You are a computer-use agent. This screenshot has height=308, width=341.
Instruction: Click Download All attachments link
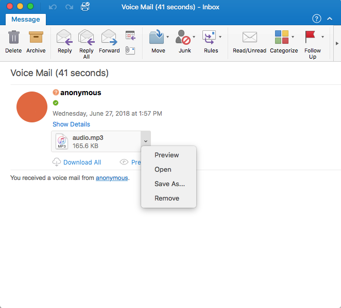(x=82, y=162)
